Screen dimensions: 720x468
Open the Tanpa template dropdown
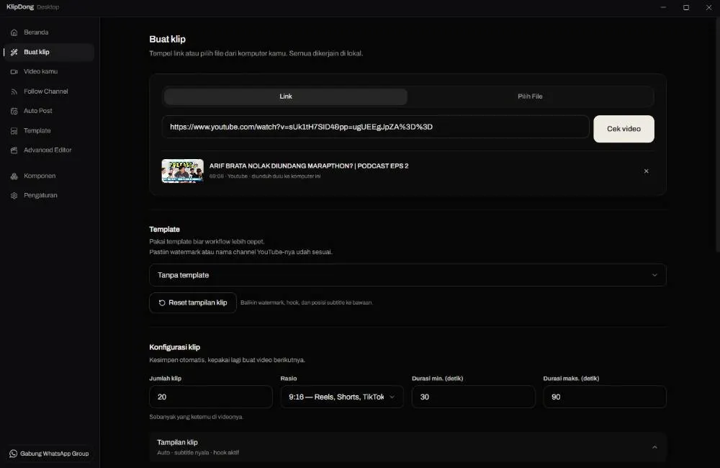(408, 275)
